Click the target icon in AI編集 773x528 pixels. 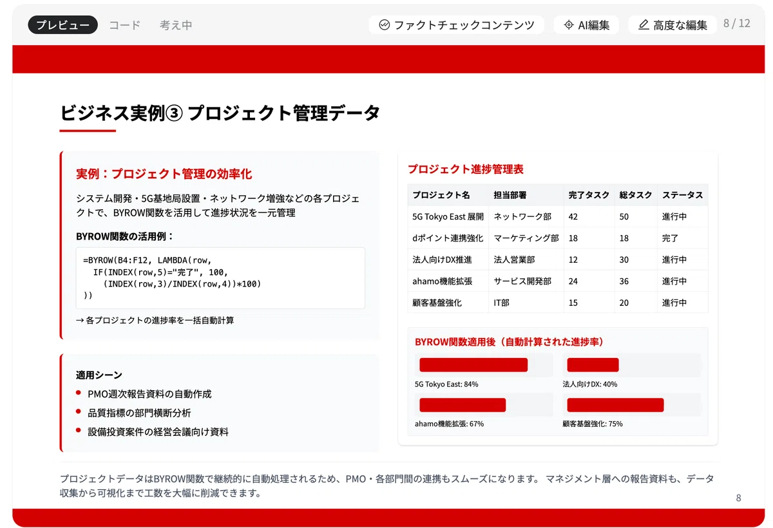[x=568, y=25]
